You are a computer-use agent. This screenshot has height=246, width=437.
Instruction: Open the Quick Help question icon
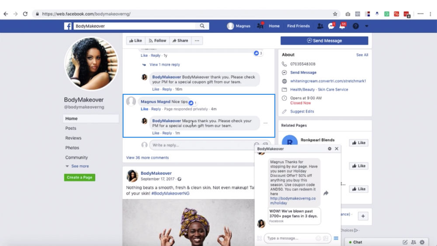coord(356,26)
